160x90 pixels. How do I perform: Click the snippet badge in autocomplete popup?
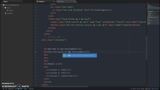point(64,55)
